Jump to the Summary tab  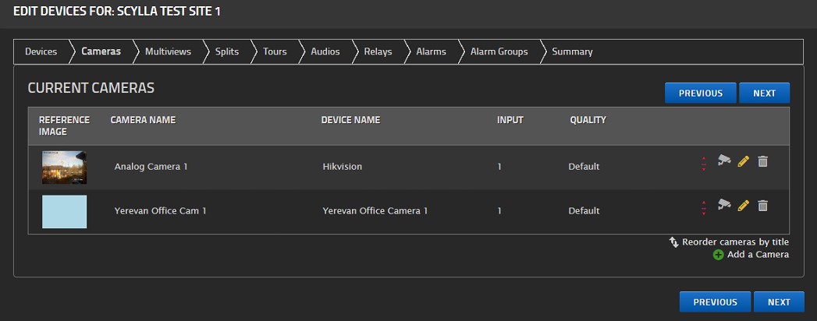(572, 52)
